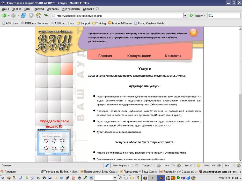Image resolution: width=242 pixels, height=181 pixels.
Task: Switch to Толкование Библии taskbar window
Action: (60, 171)
